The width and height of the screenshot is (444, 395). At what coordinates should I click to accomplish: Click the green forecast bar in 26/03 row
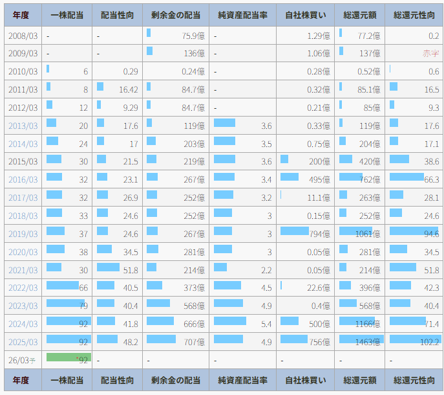[x=67, y=357]
